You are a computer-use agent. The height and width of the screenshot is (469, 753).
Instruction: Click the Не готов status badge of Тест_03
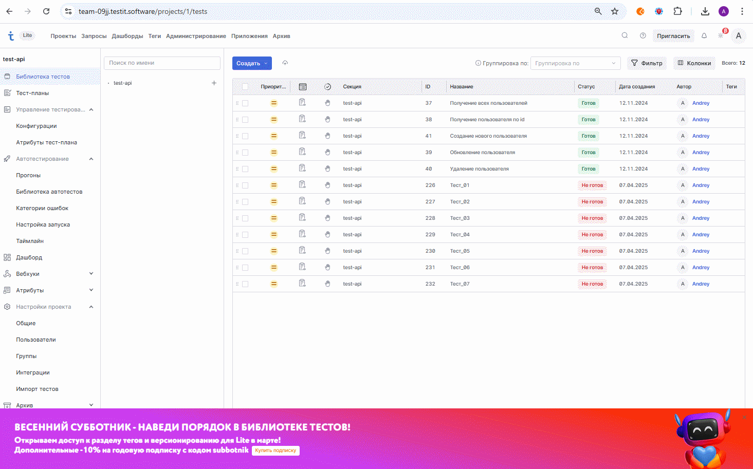pos(592,218)
